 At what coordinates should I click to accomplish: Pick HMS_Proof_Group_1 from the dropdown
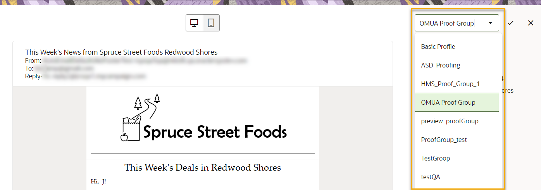450,84
